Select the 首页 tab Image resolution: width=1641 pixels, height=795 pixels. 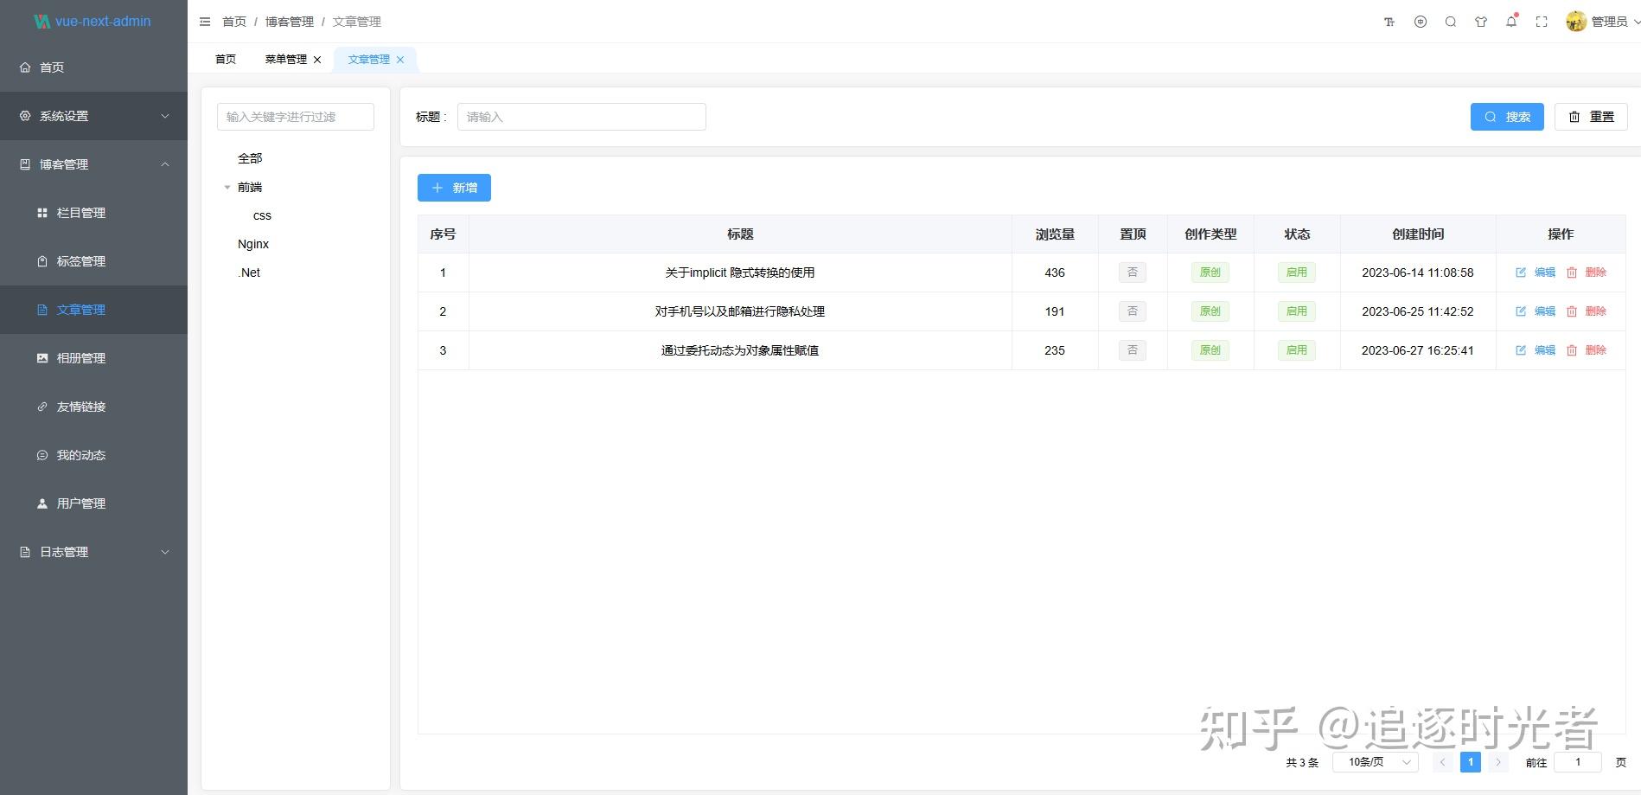(x=225, y=59)
